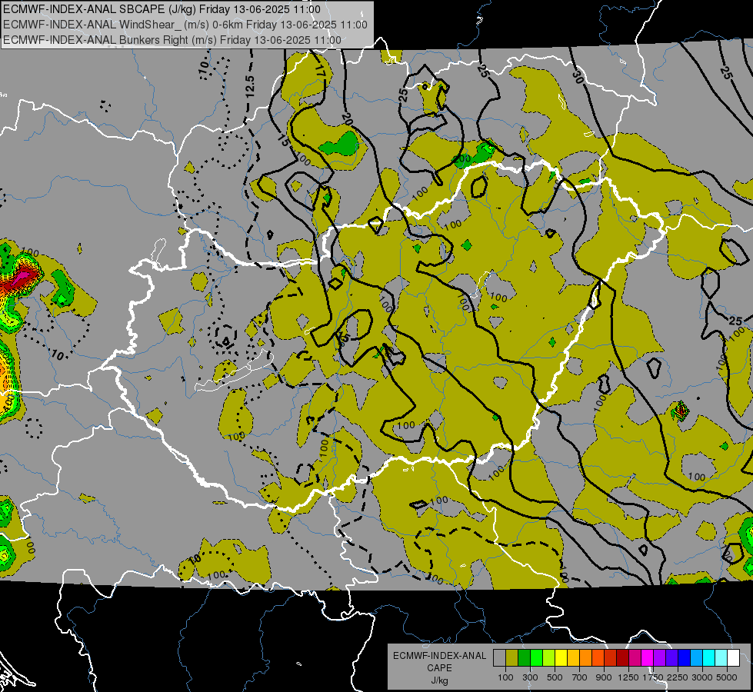The image size is (753, 692).
Task: Click the 12.5 dashed contour label
Action: [249, 87]
